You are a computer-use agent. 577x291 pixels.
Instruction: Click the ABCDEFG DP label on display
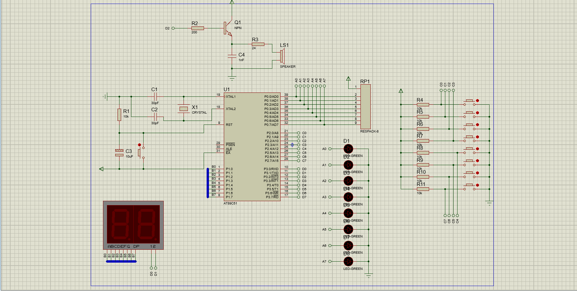coord(123,246)
